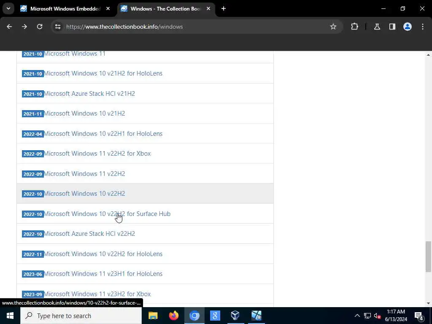This screenshot has height=324, width=432.
Task: Open Microsoft Windows 10 v22H2 link
Action: pyautogui.click(x=84, y=194)
